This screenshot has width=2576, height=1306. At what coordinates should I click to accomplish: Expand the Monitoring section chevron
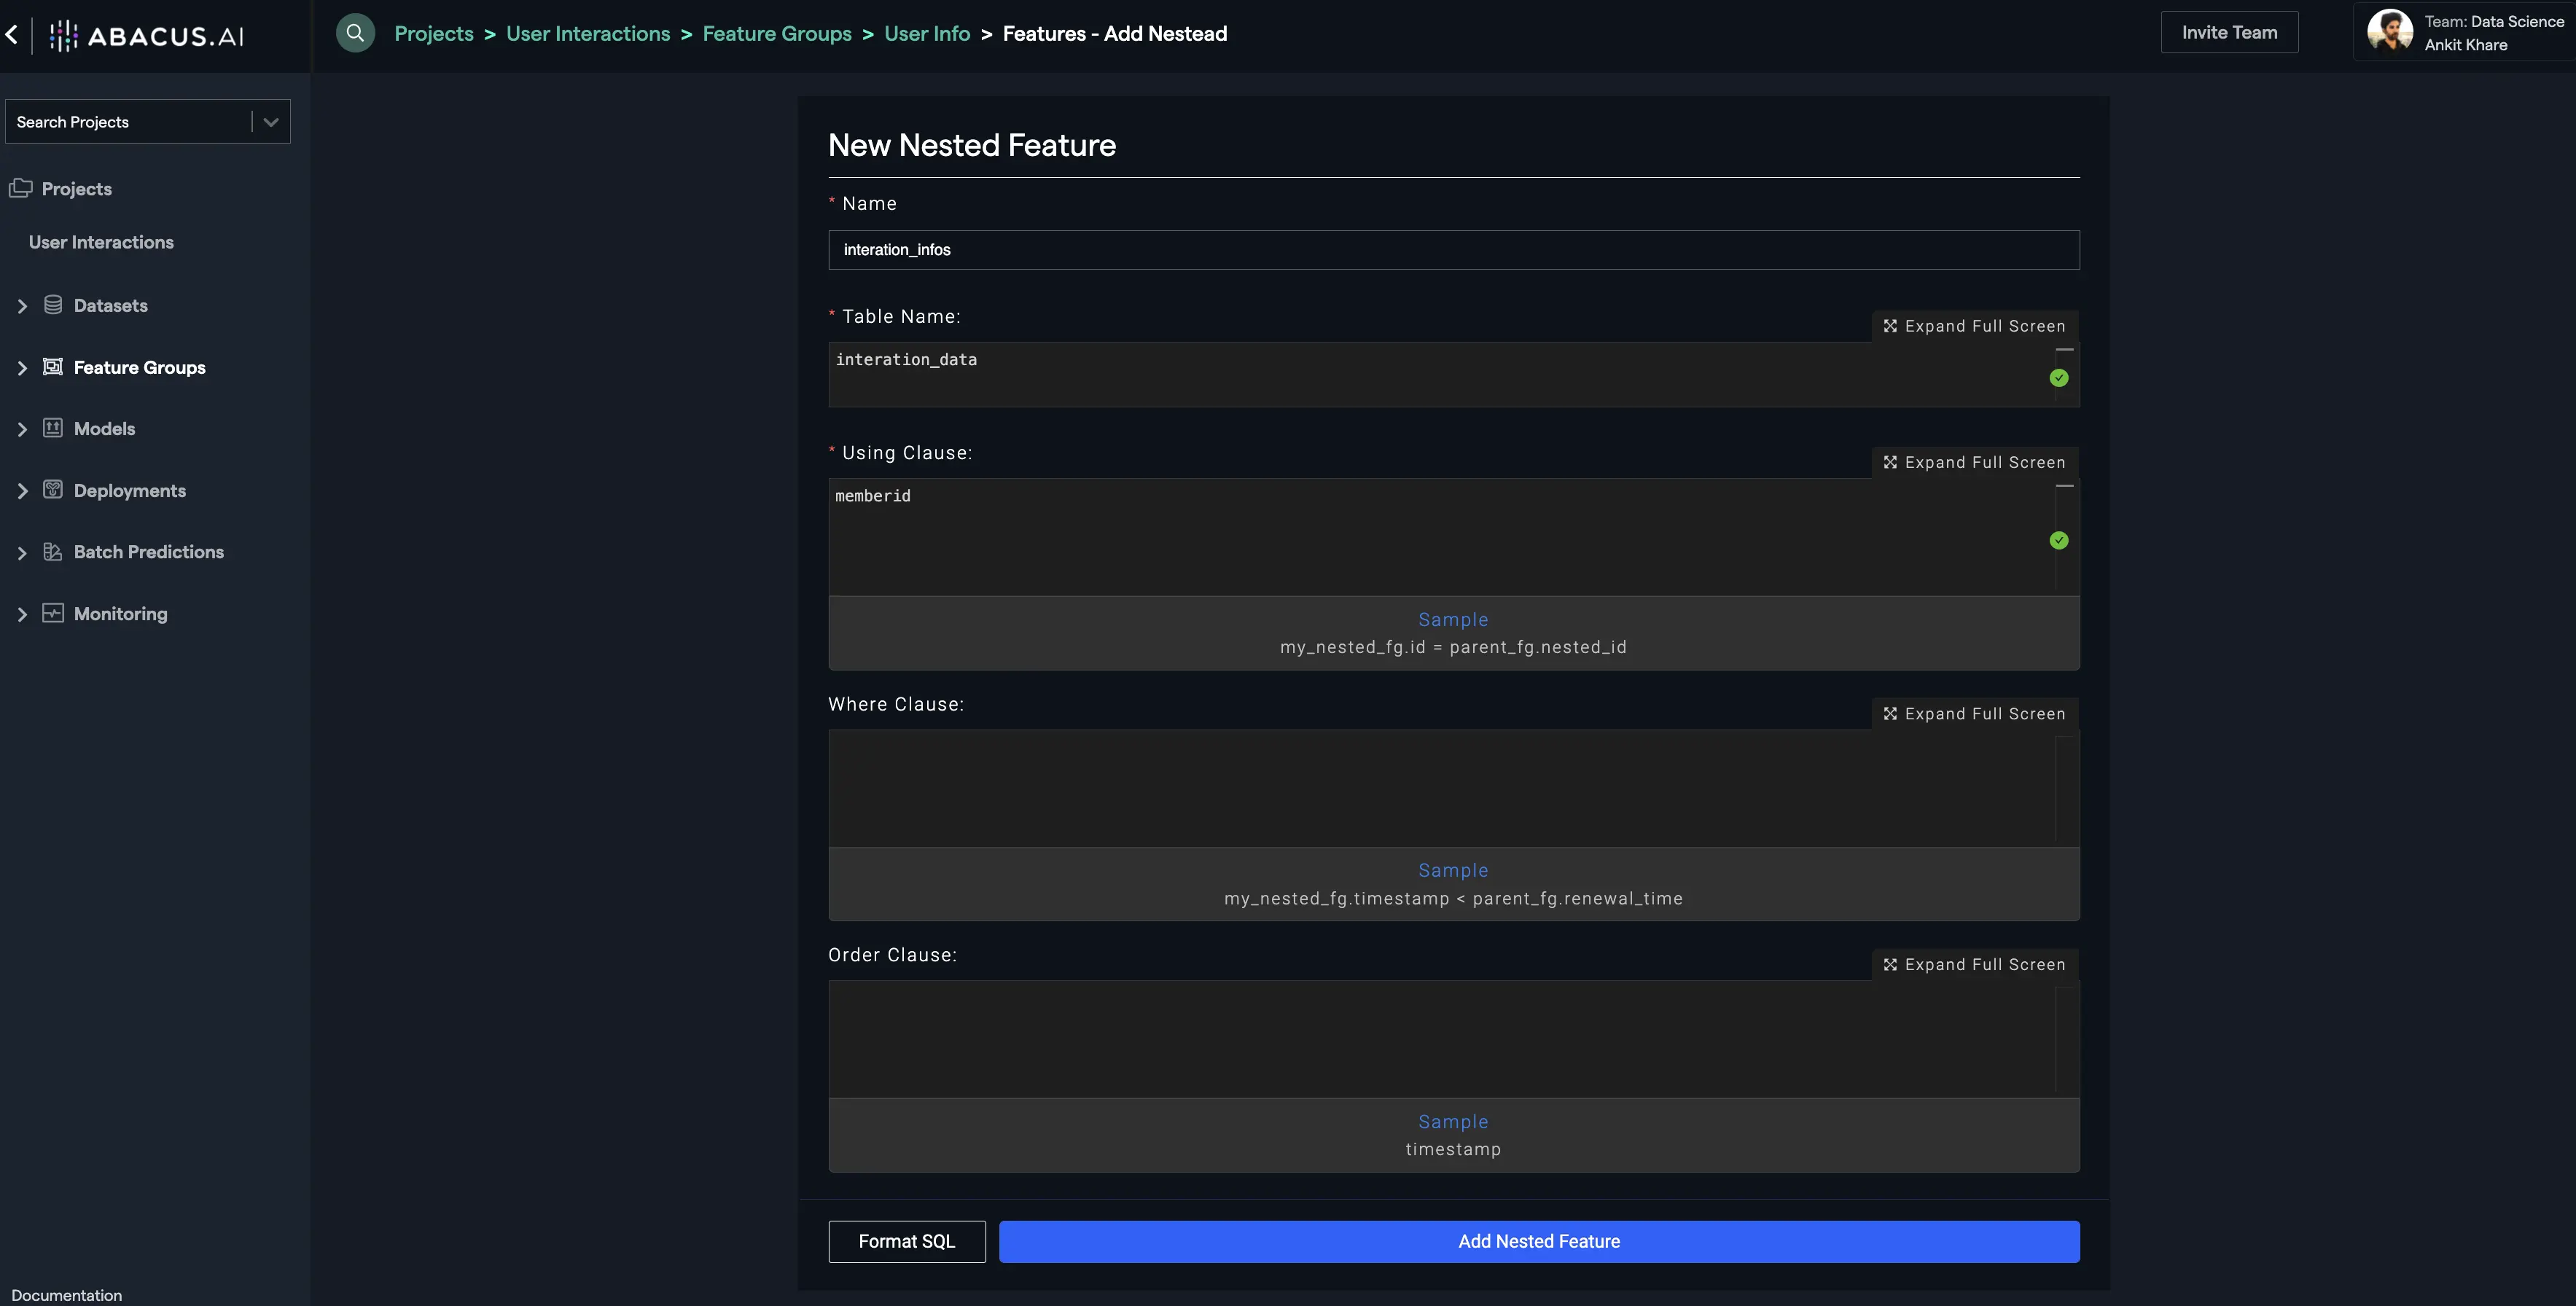click(22, 614)
